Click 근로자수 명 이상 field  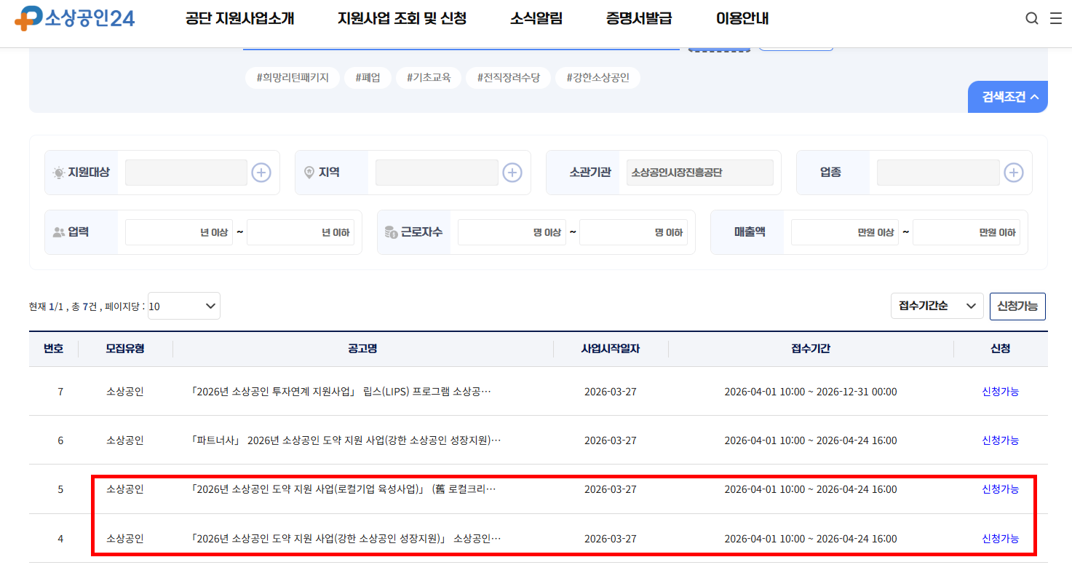coord(512,232)
